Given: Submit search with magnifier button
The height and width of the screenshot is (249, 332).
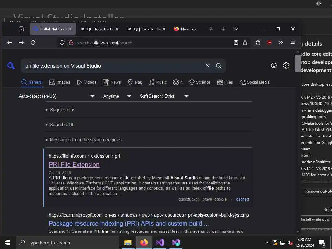Looking at the screenshot, I should coord(219,66).
